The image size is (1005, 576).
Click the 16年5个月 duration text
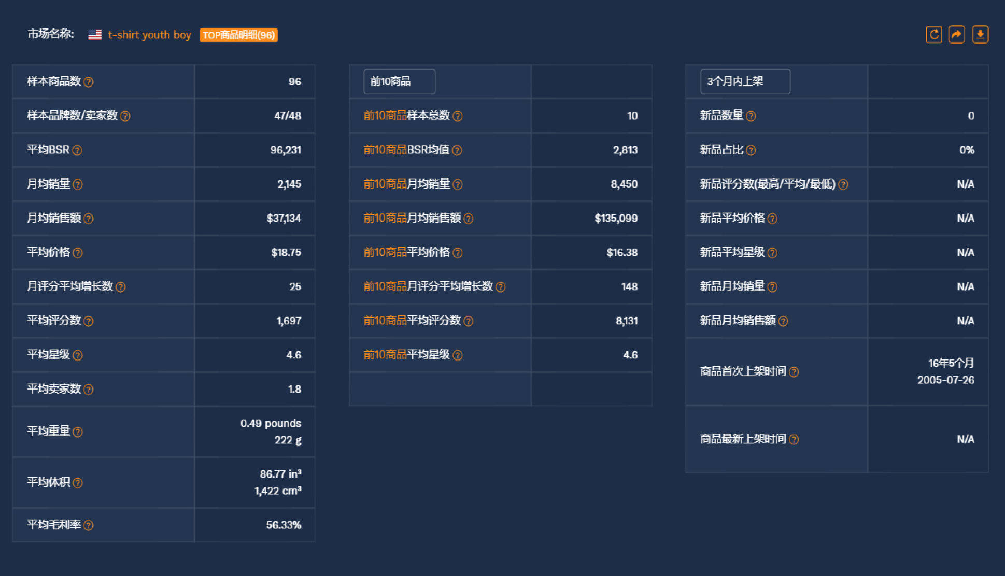point(951,363)
